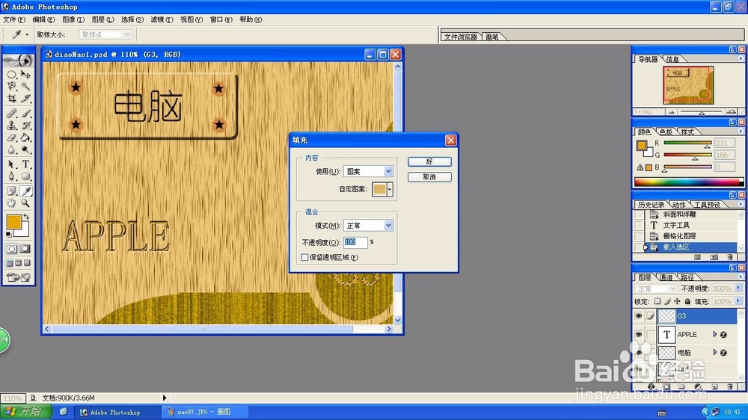Delete current state in History panel
748x420 pixels.
729,257
